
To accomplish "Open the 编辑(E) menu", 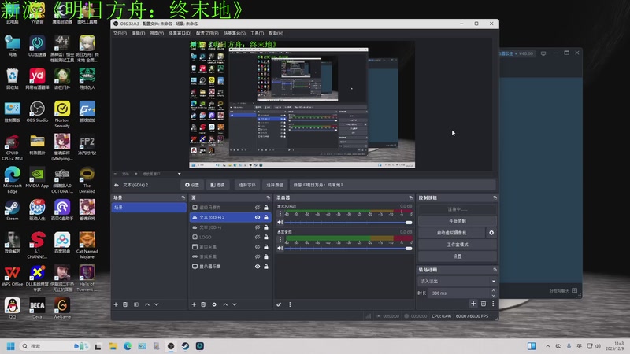I will [139, 33].
